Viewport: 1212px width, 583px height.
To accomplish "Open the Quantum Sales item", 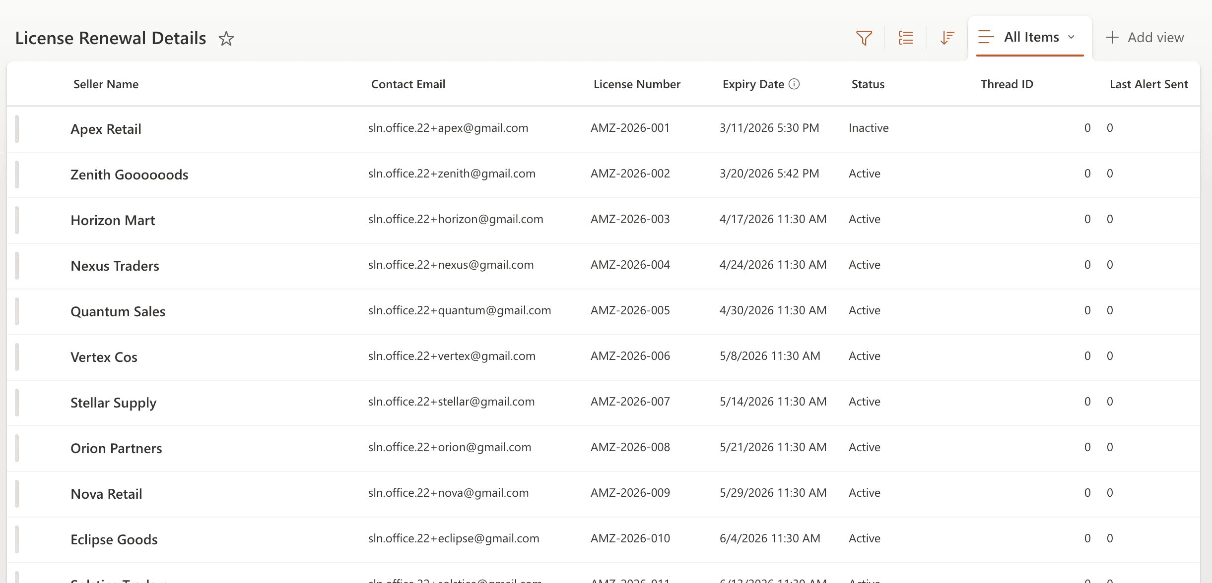I will pyautogui.click(x=118, y=311).
